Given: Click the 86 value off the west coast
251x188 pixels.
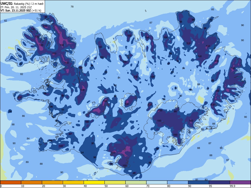Looking at the screenshot, I should (23, 116).
